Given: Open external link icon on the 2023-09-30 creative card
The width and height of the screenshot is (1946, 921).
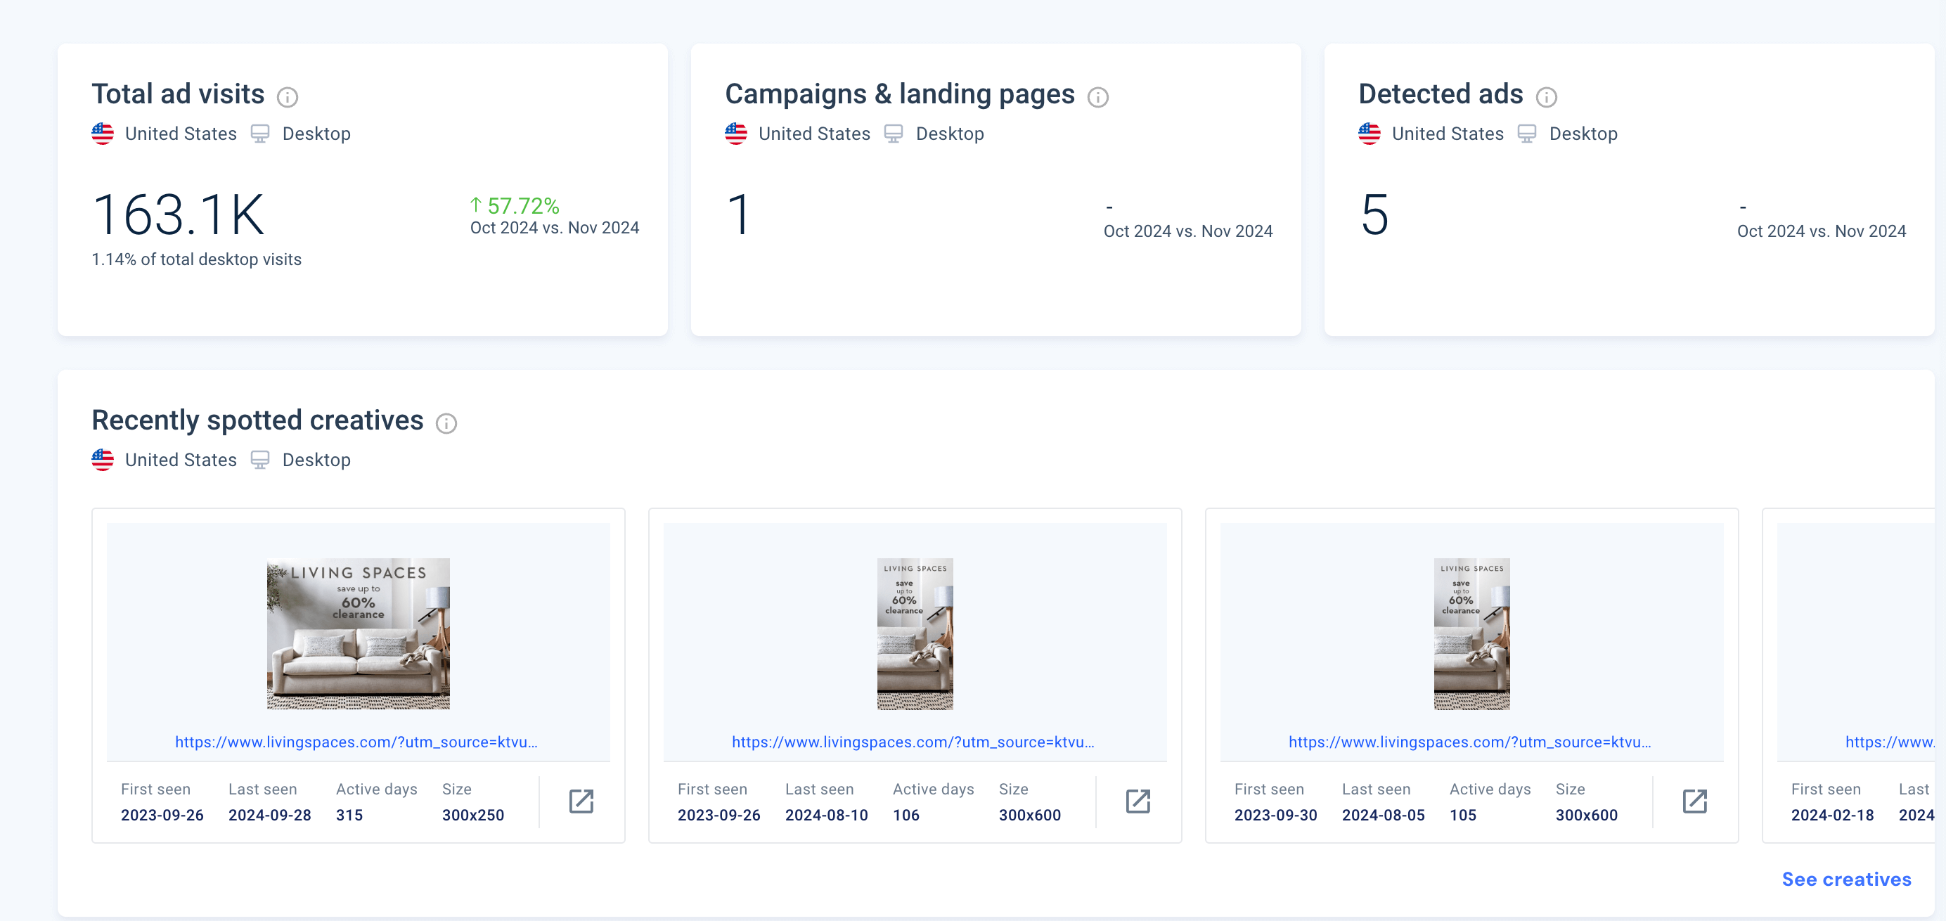Looking at the screenshot, I should click(1695, 801).
